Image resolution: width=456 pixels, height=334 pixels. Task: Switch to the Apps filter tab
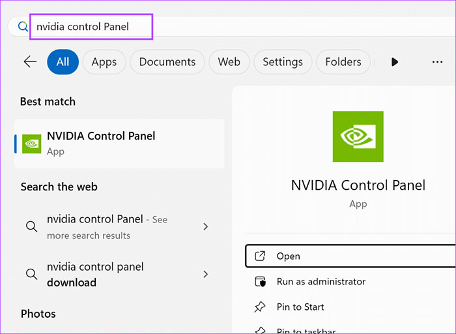(104, 62)
